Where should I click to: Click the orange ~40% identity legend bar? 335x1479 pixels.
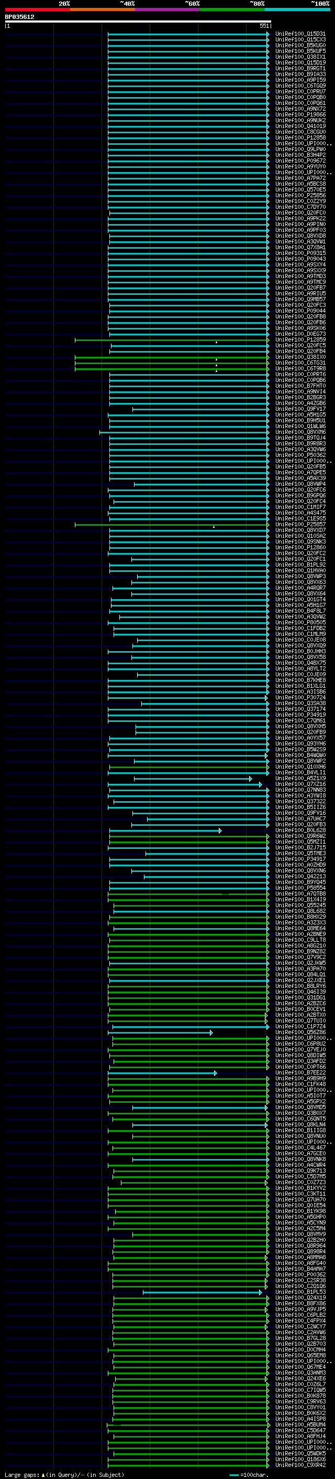pyautogui.click(x=103, y=9)
